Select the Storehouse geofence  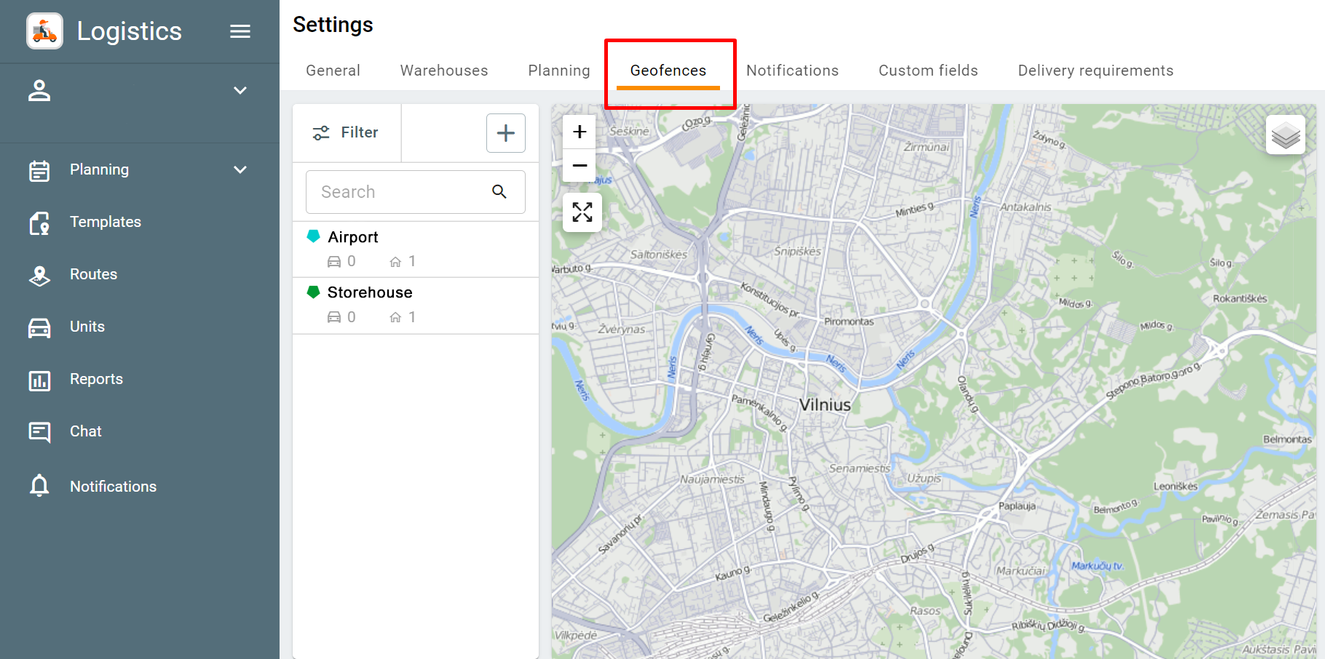(x=370, y=292)
